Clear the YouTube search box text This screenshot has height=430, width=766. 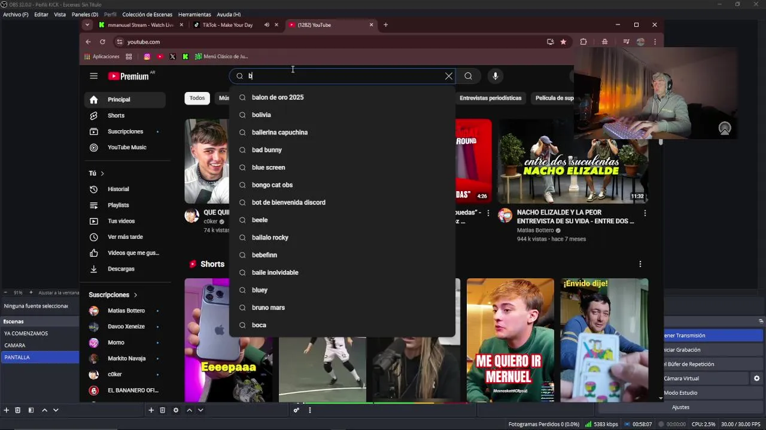(448, 76)
